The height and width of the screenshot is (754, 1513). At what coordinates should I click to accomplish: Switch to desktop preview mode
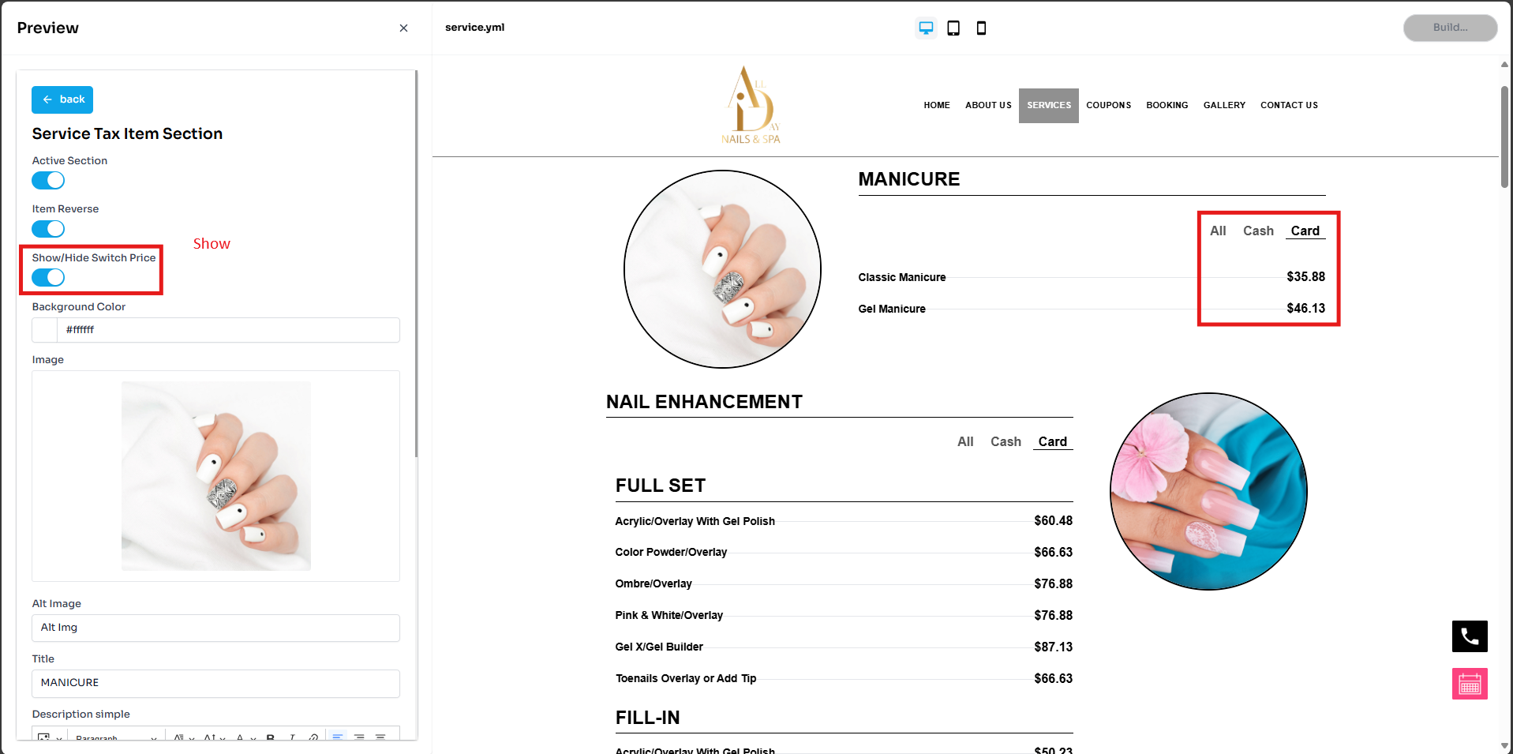point(926,28)
